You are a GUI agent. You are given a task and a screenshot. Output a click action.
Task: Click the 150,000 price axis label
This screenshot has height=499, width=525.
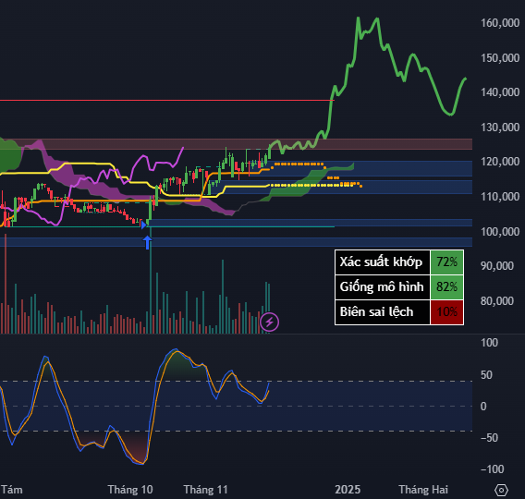coord(500,58)
